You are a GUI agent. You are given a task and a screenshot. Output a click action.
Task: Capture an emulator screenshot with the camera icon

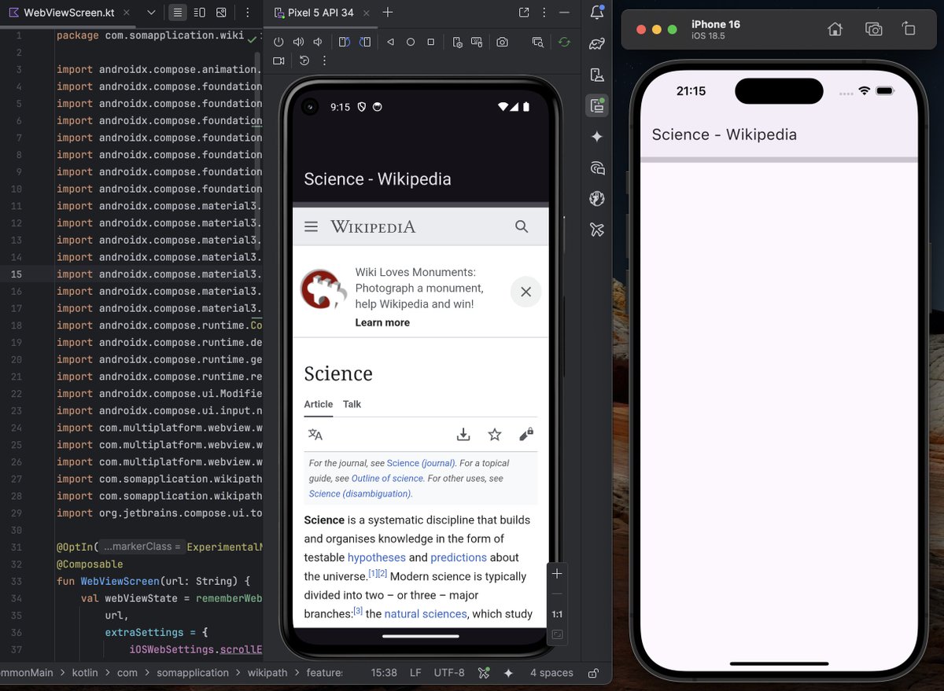pos(503,42)
